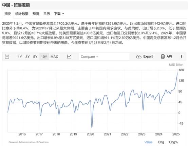Show the Chg view of chart
188x149 pixels.
point(161,142)
